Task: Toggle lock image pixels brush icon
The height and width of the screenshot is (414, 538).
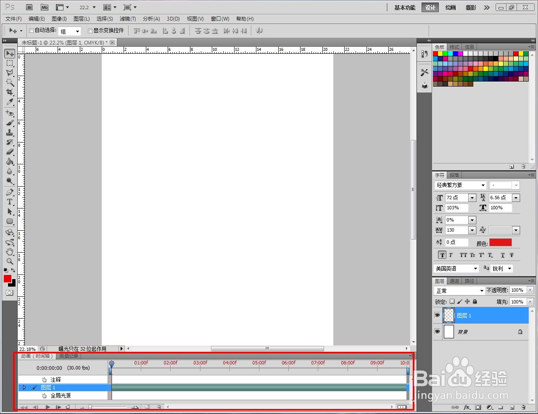Action: [x=459, y=301]
